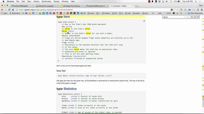
Task: Follow the context.Context link in Get signature
Action: (x=76, y=76)
